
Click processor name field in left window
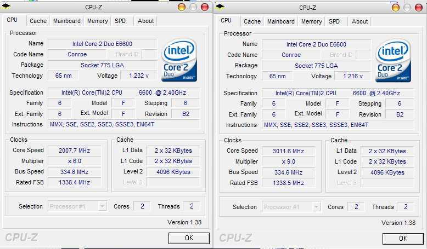(103, 44)
